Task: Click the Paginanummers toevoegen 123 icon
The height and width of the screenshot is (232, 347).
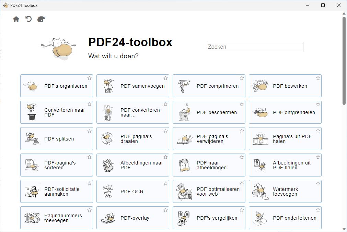Action: pos(32,218)
